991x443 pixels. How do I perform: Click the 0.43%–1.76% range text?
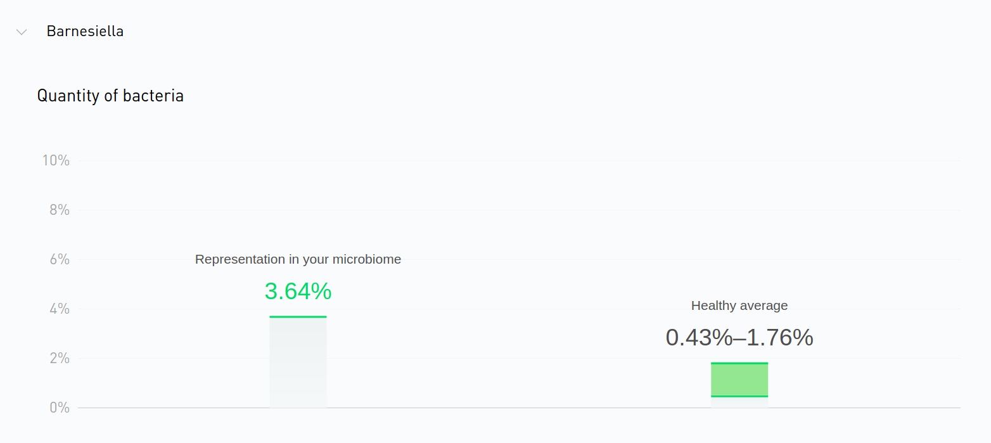[739, 338]
